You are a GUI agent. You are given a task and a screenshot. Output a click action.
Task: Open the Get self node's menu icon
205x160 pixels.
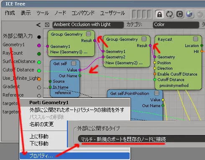[x=74, y=63]
